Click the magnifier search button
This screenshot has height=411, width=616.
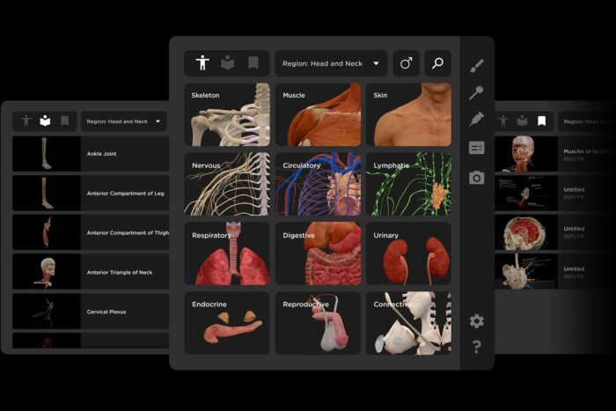(x=437, y=63)
